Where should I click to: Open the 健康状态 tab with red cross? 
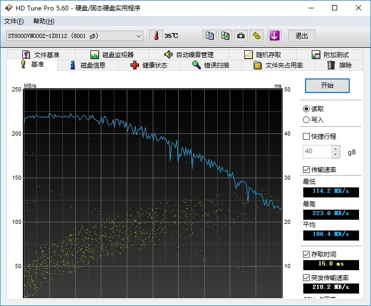coord(149,65)
